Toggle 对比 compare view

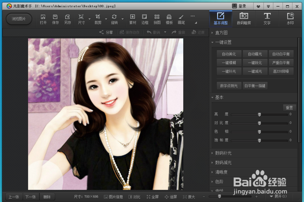(x=134, y=197)
